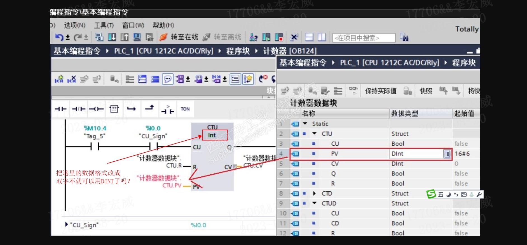Insert a normally open contact
The width and height of the screenshot is (527, 245).
pyautogui.click(x=60, y=109)
